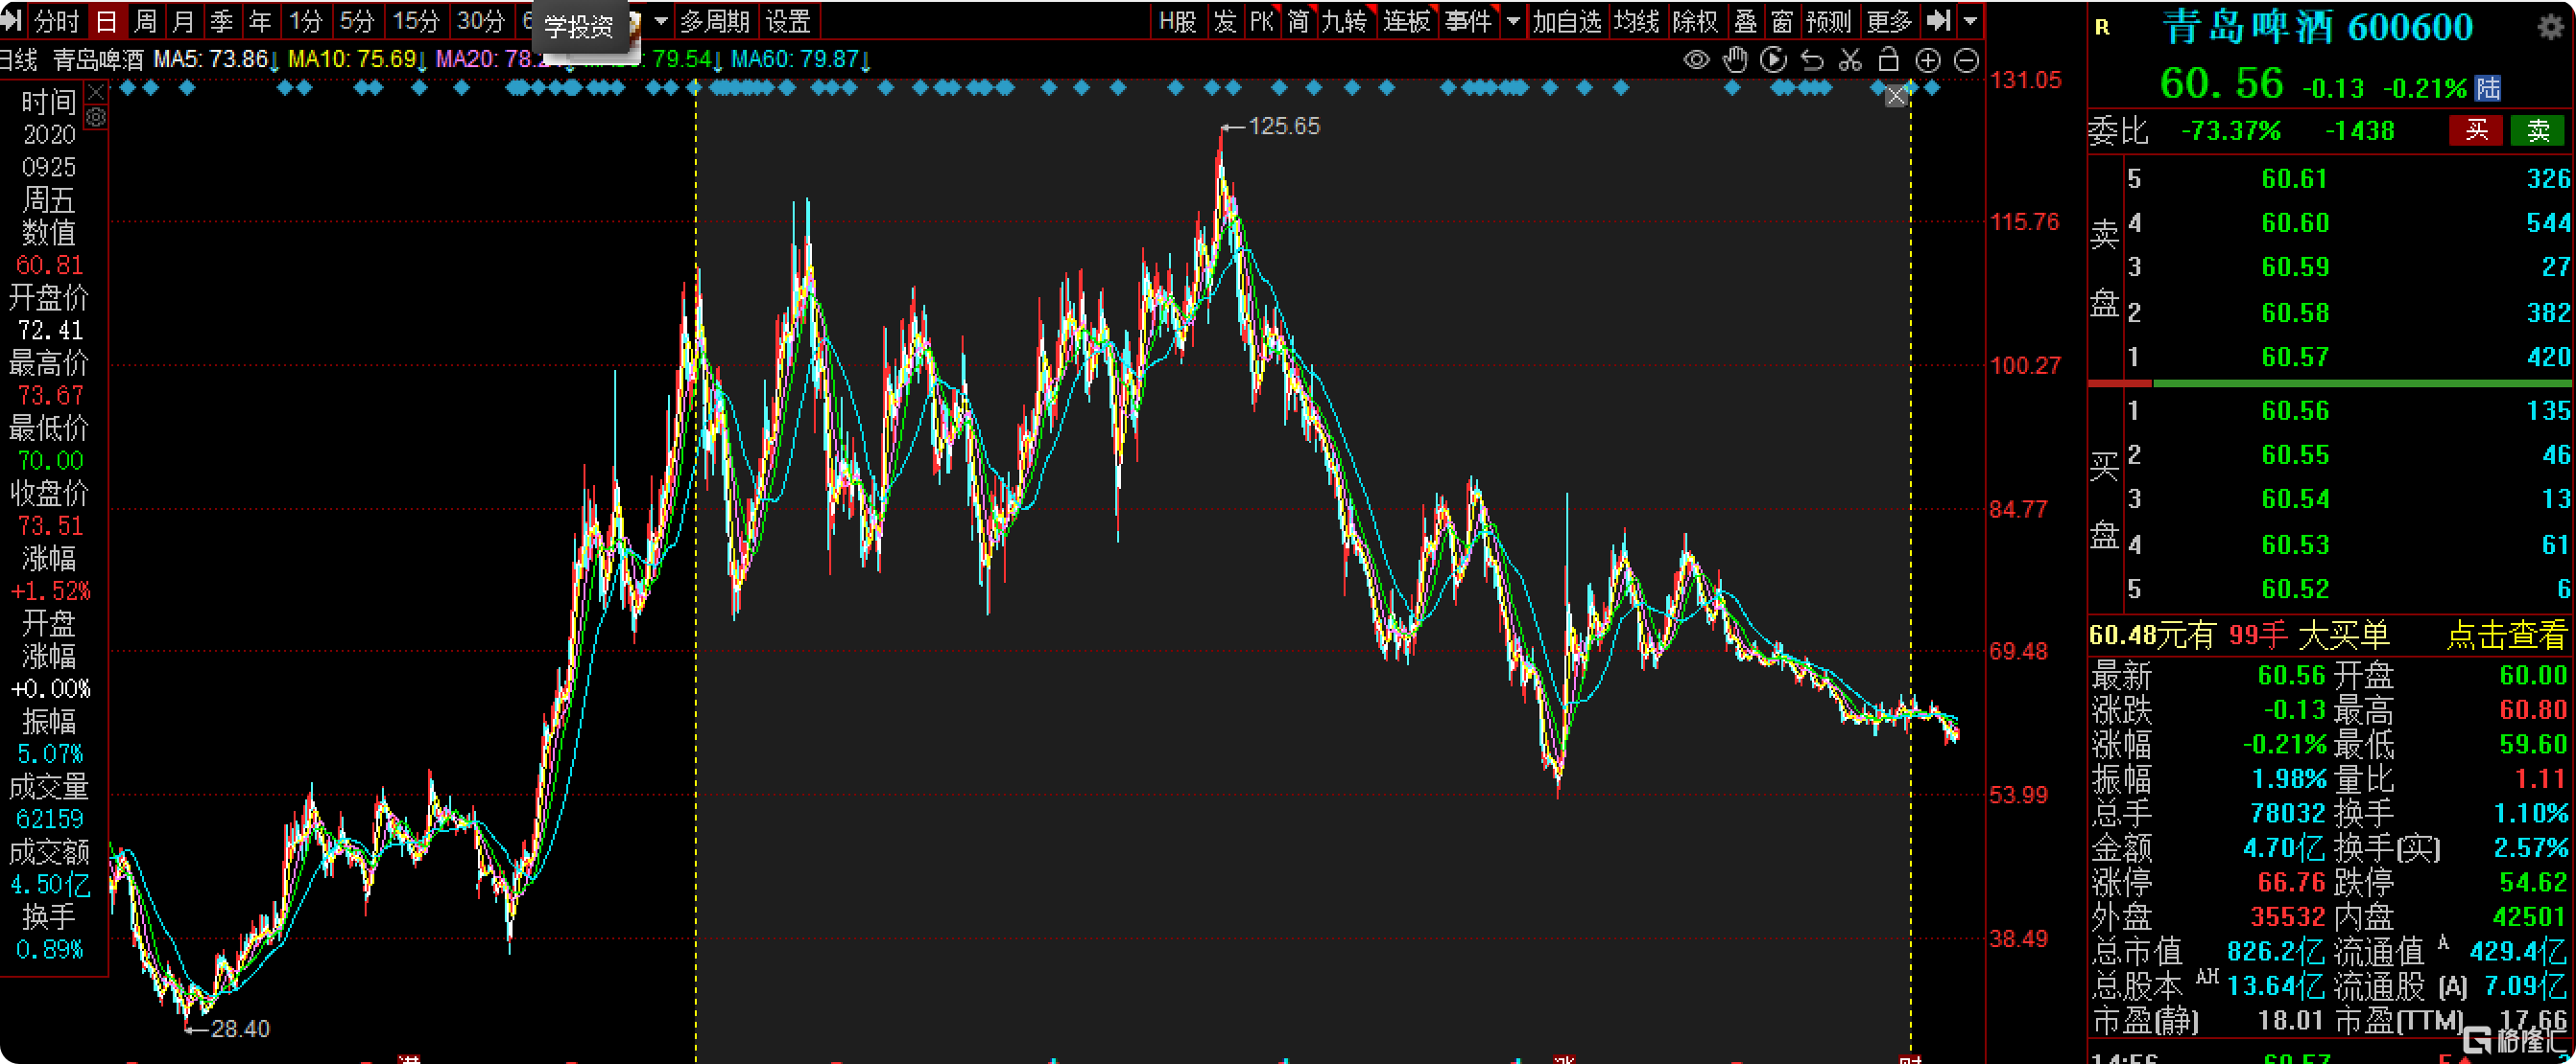Select the 月 monthly period tab

point(184,21)
